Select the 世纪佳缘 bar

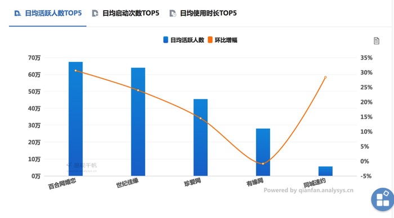point(138,122)
